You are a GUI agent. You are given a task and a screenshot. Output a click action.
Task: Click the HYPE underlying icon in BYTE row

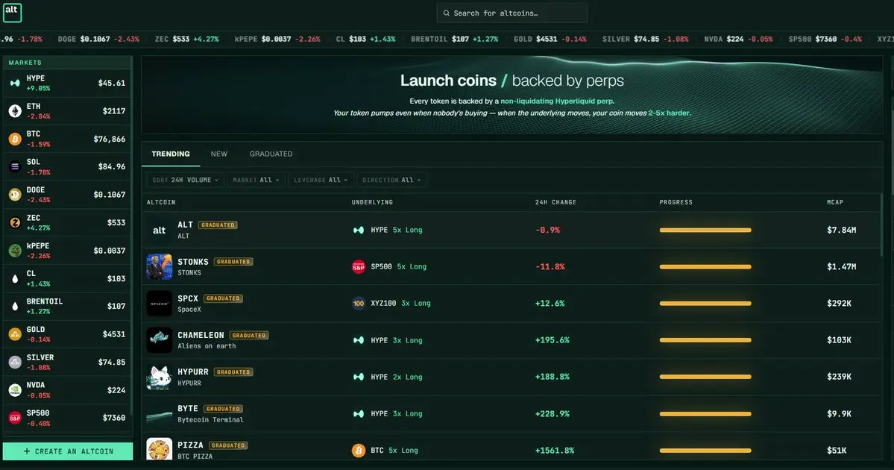(359, 413)
